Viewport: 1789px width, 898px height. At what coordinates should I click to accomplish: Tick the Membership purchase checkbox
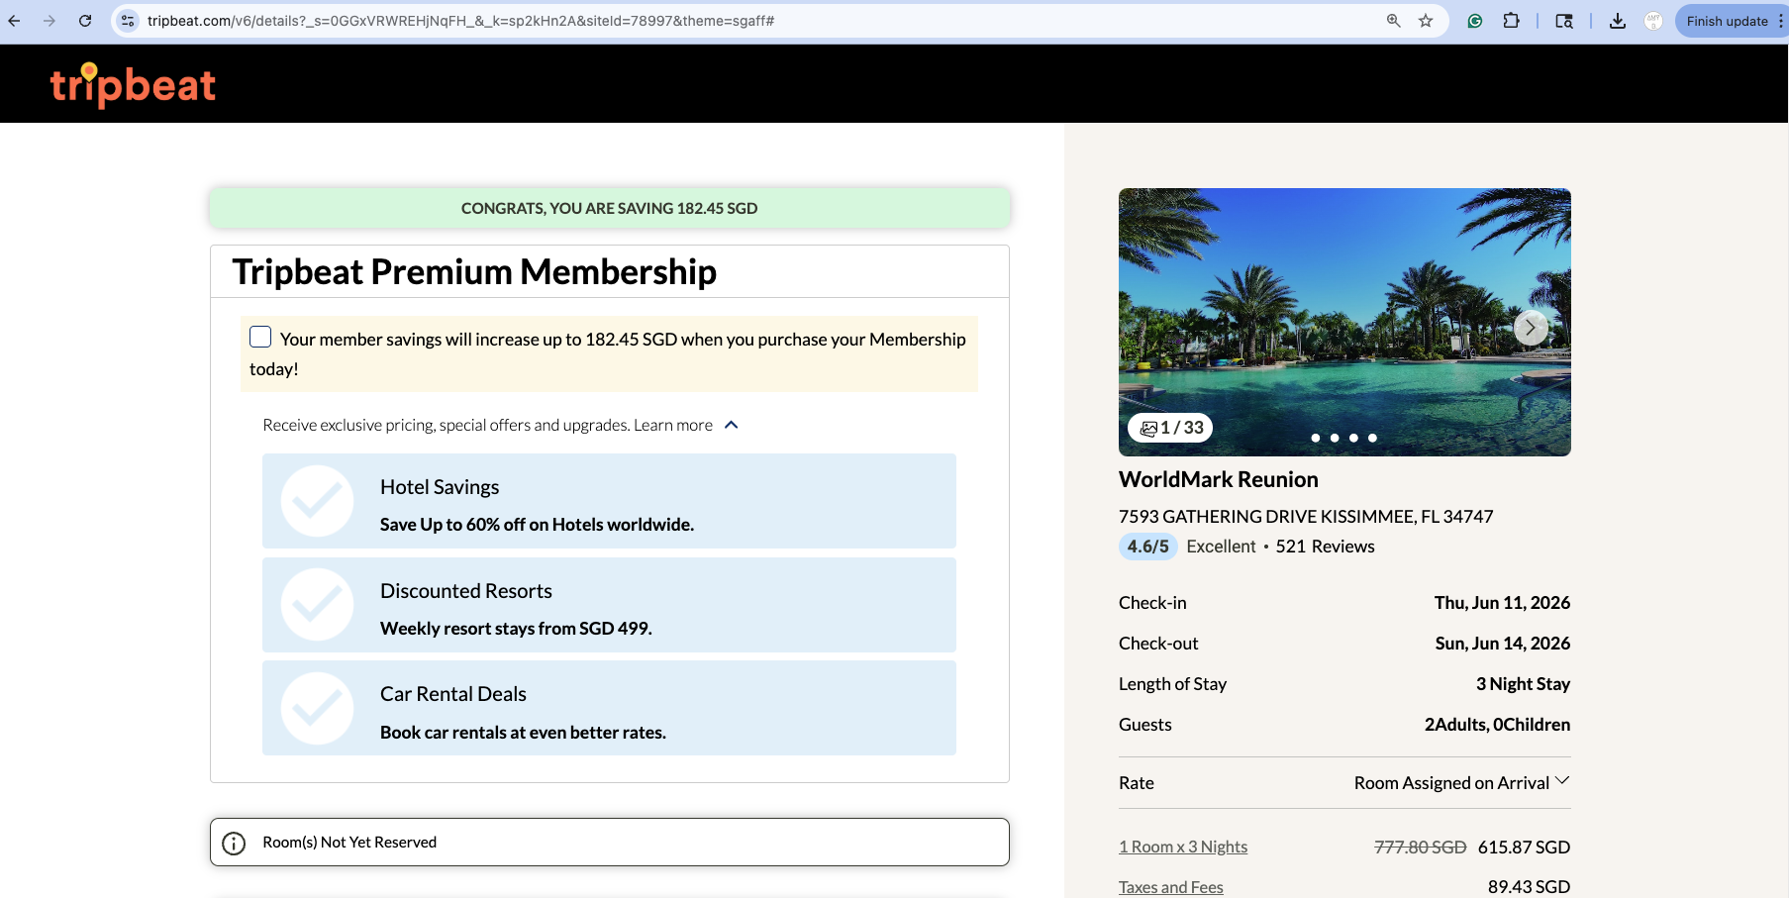coord(260,338)
